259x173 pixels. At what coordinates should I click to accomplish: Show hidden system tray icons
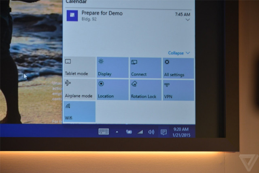point(117,132)
